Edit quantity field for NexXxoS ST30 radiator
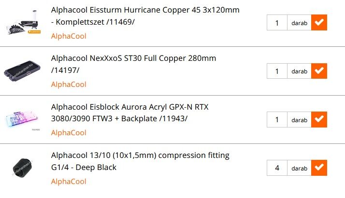345x198 pixels. (x=277, y=71)
